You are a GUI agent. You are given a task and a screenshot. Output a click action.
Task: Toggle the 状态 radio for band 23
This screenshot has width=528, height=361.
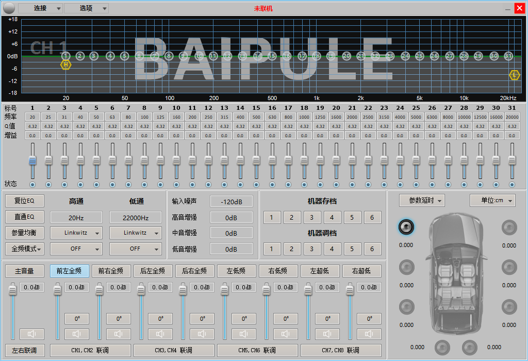click(384, 185)
